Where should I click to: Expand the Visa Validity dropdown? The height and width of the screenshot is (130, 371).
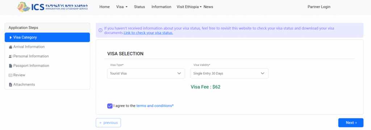tap(229, 73)
